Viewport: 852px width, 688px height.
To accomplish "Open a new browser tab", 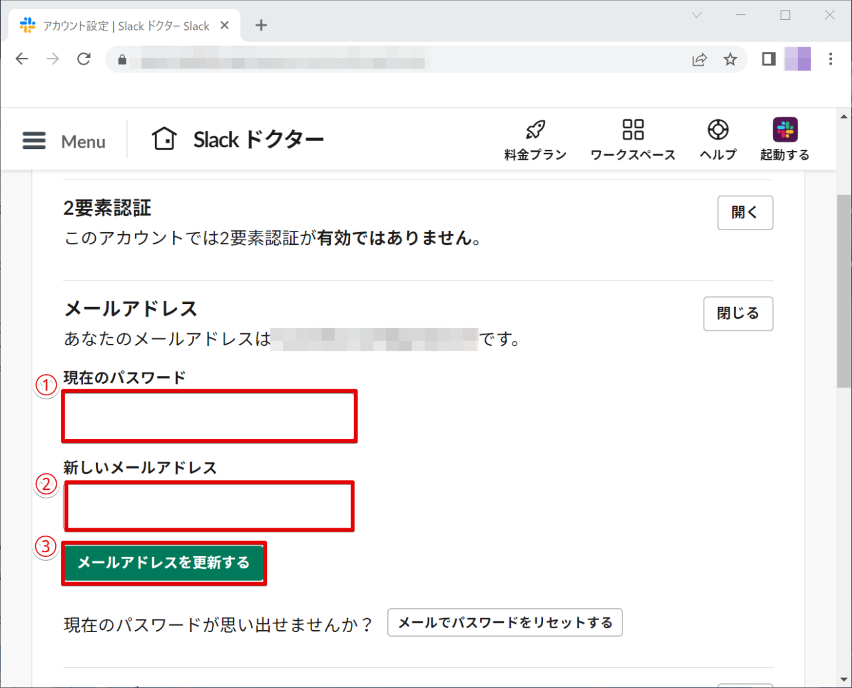I will tap(262, 25).
